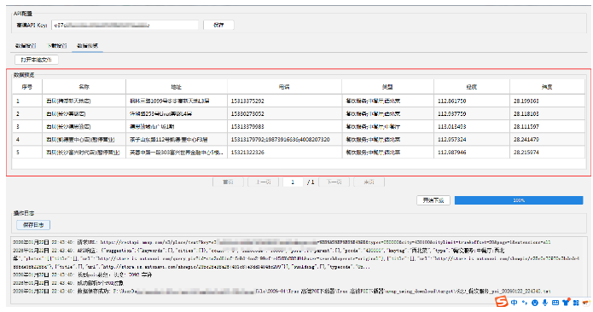Click the 100% download progress bar

point(519,200)
